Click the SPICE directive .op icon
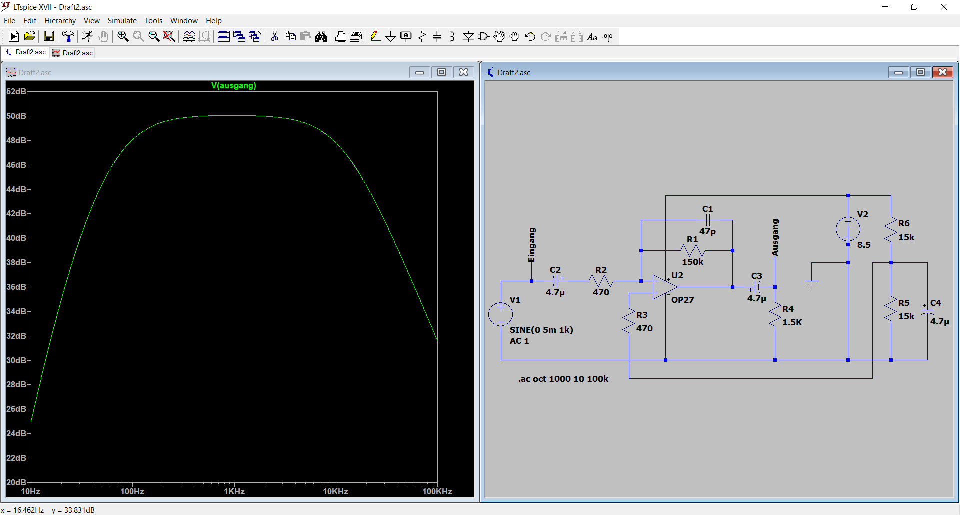 pyautogui.click(x=608, y=36)
